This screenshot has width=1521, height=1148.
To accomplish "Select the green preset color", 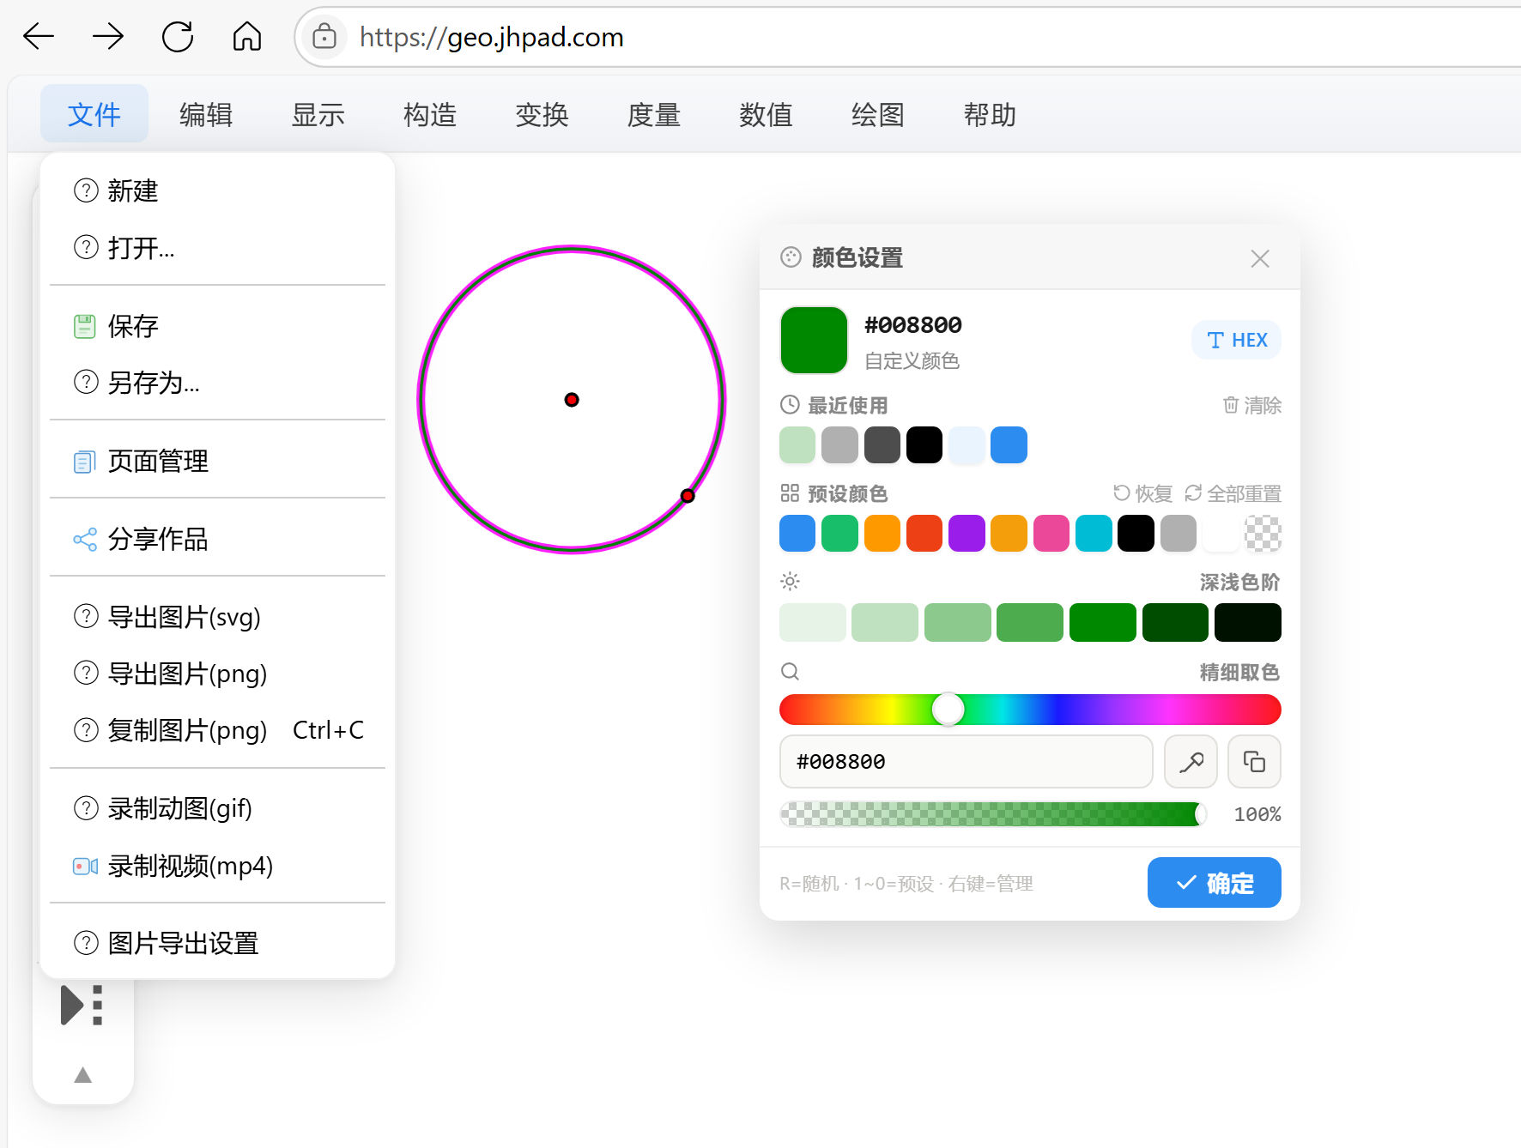I will [x=839, y=534].
